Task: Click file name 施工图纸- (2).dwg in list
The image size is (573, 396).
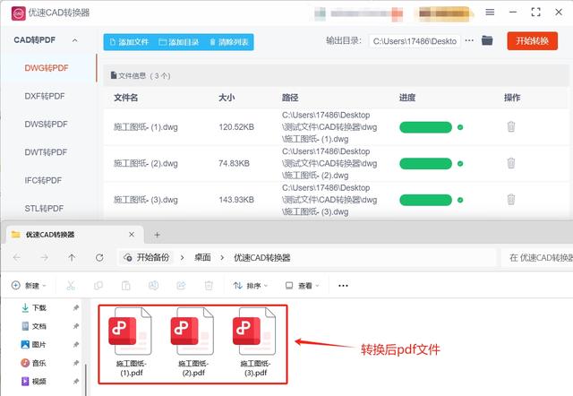Action: [x=145, y=163]
